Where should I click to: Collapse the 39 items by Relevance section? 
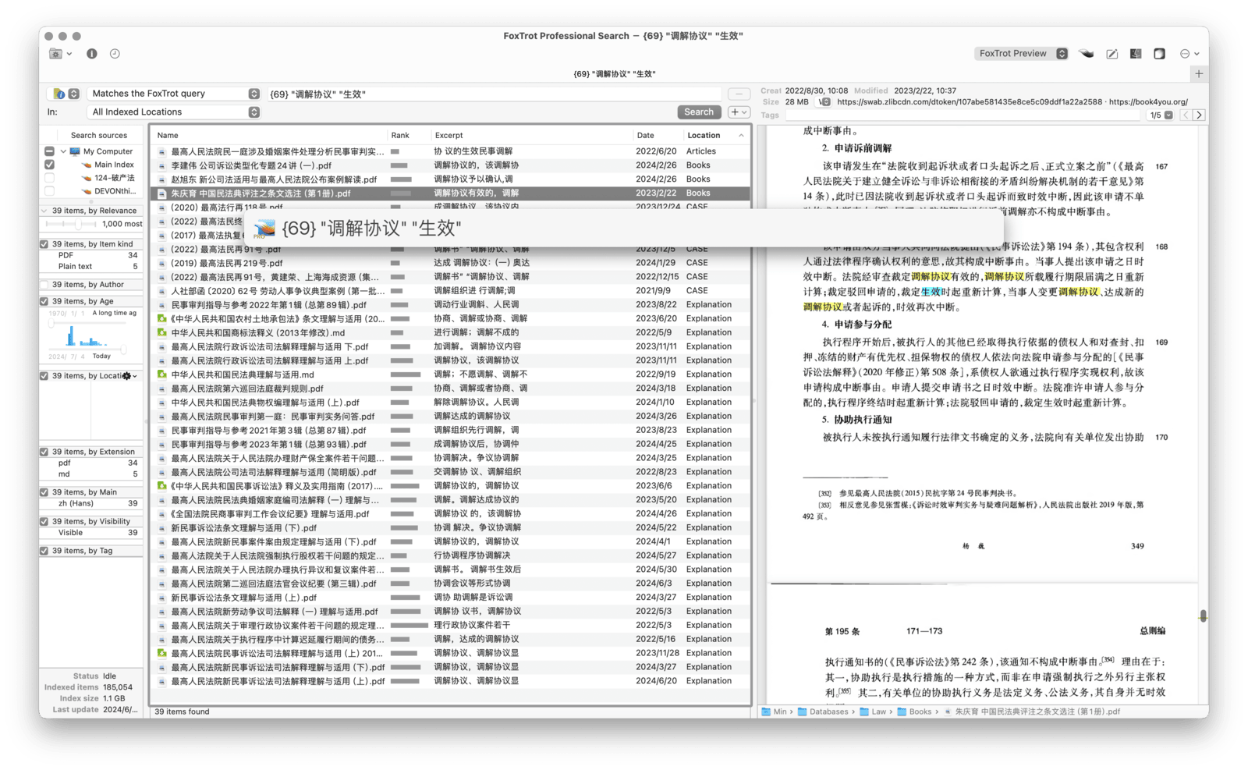click(x=44, y=211)
